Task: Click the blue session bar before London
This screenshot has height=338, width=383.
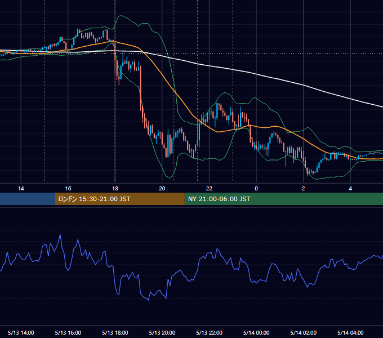Action: (28, 199)
